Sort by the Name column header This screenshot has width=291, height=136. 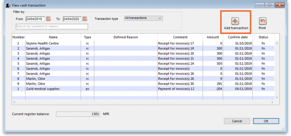53,37
